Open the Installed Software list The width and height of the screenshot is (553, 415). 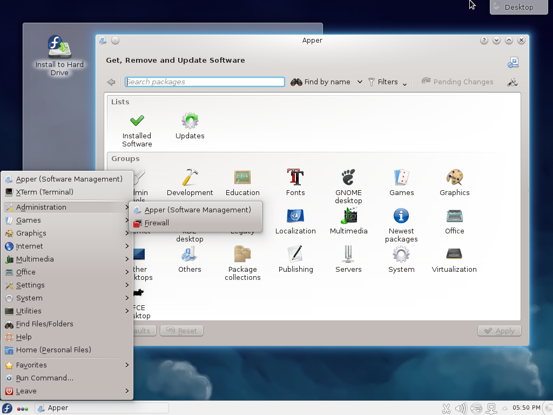(137, 131)
